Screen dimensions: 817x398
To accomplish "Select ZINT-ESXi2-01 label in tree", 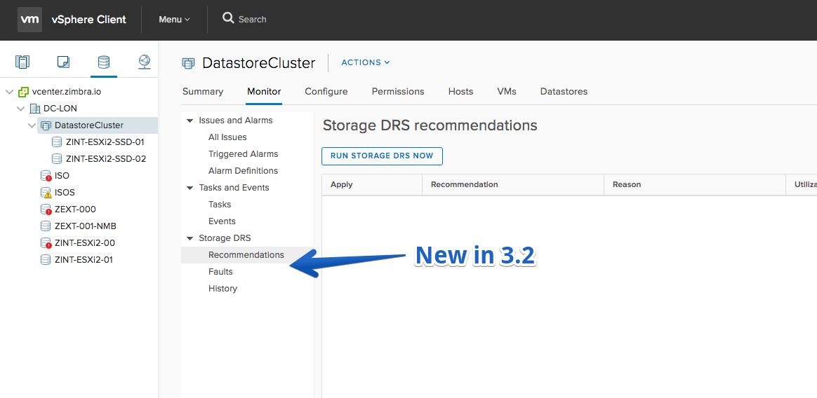I will tap(84, 259).
